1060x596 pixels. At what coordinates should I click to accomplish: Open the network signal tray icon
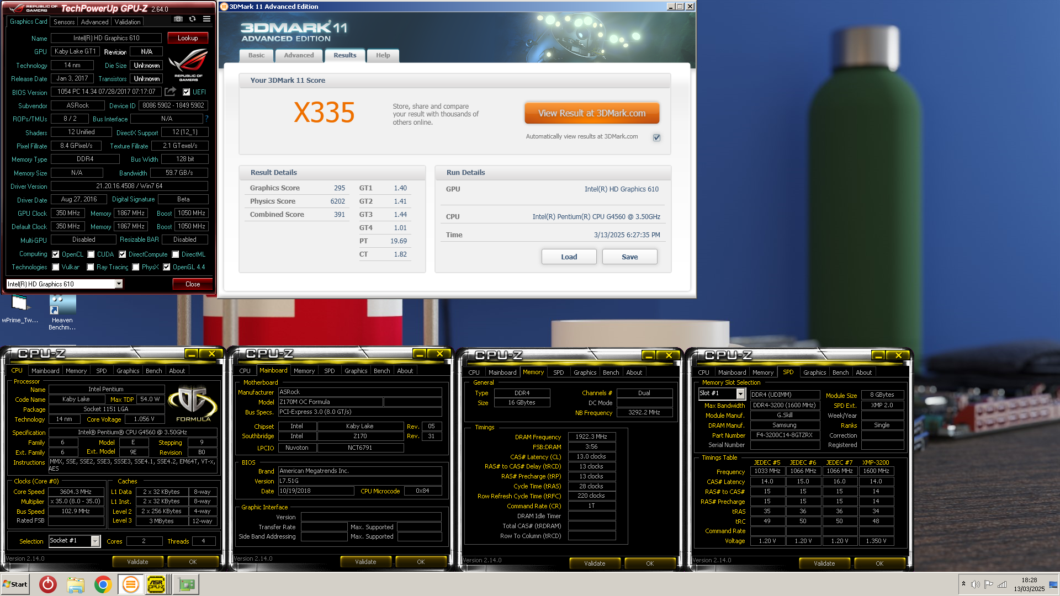point(1001,584)
